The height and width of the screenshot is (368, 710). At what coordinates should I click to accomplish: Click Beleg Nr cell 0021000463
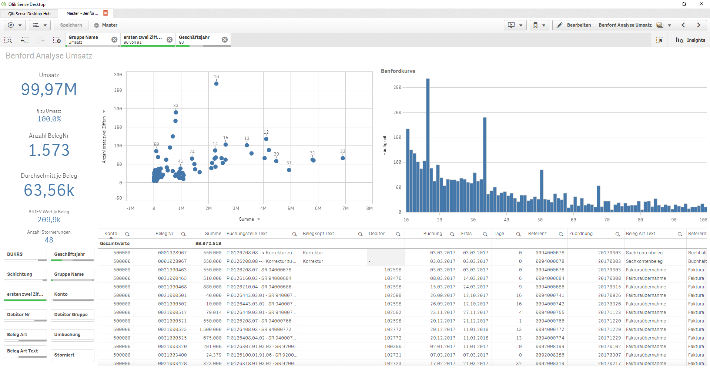pyautogui.click(x=172, y=270)
